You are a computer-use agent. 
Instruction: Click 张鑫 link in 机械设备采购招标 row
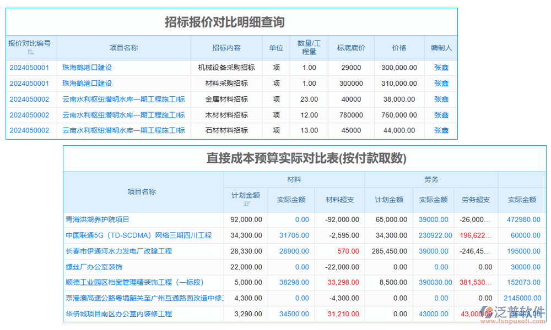(441, 67)
